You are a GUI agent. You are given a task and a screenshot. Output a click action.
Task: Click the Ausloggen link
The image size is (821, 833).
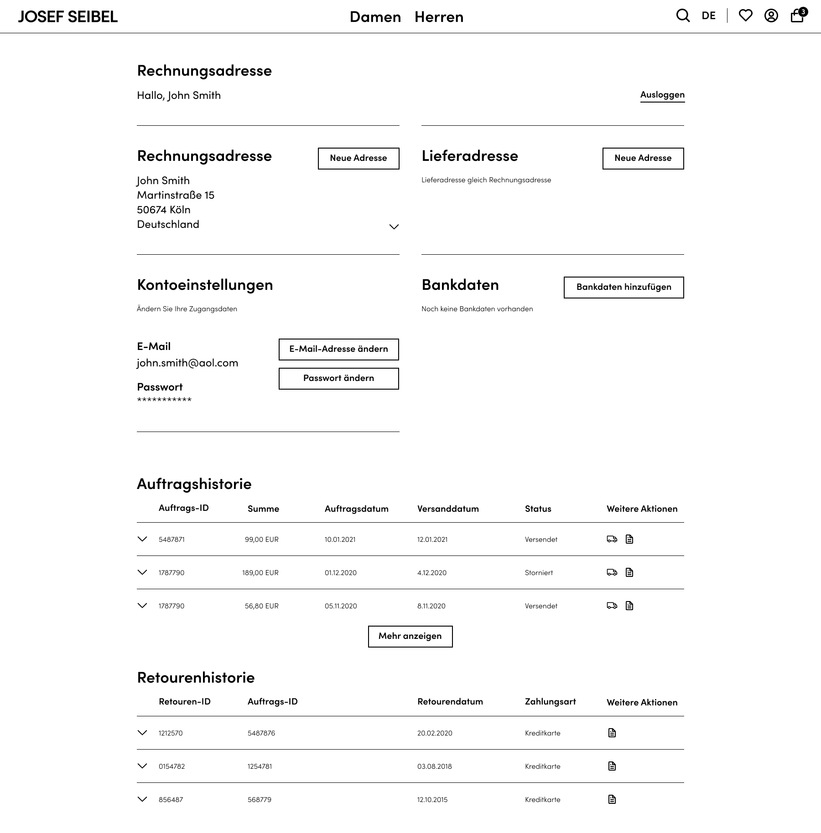[x=662, y=95]
